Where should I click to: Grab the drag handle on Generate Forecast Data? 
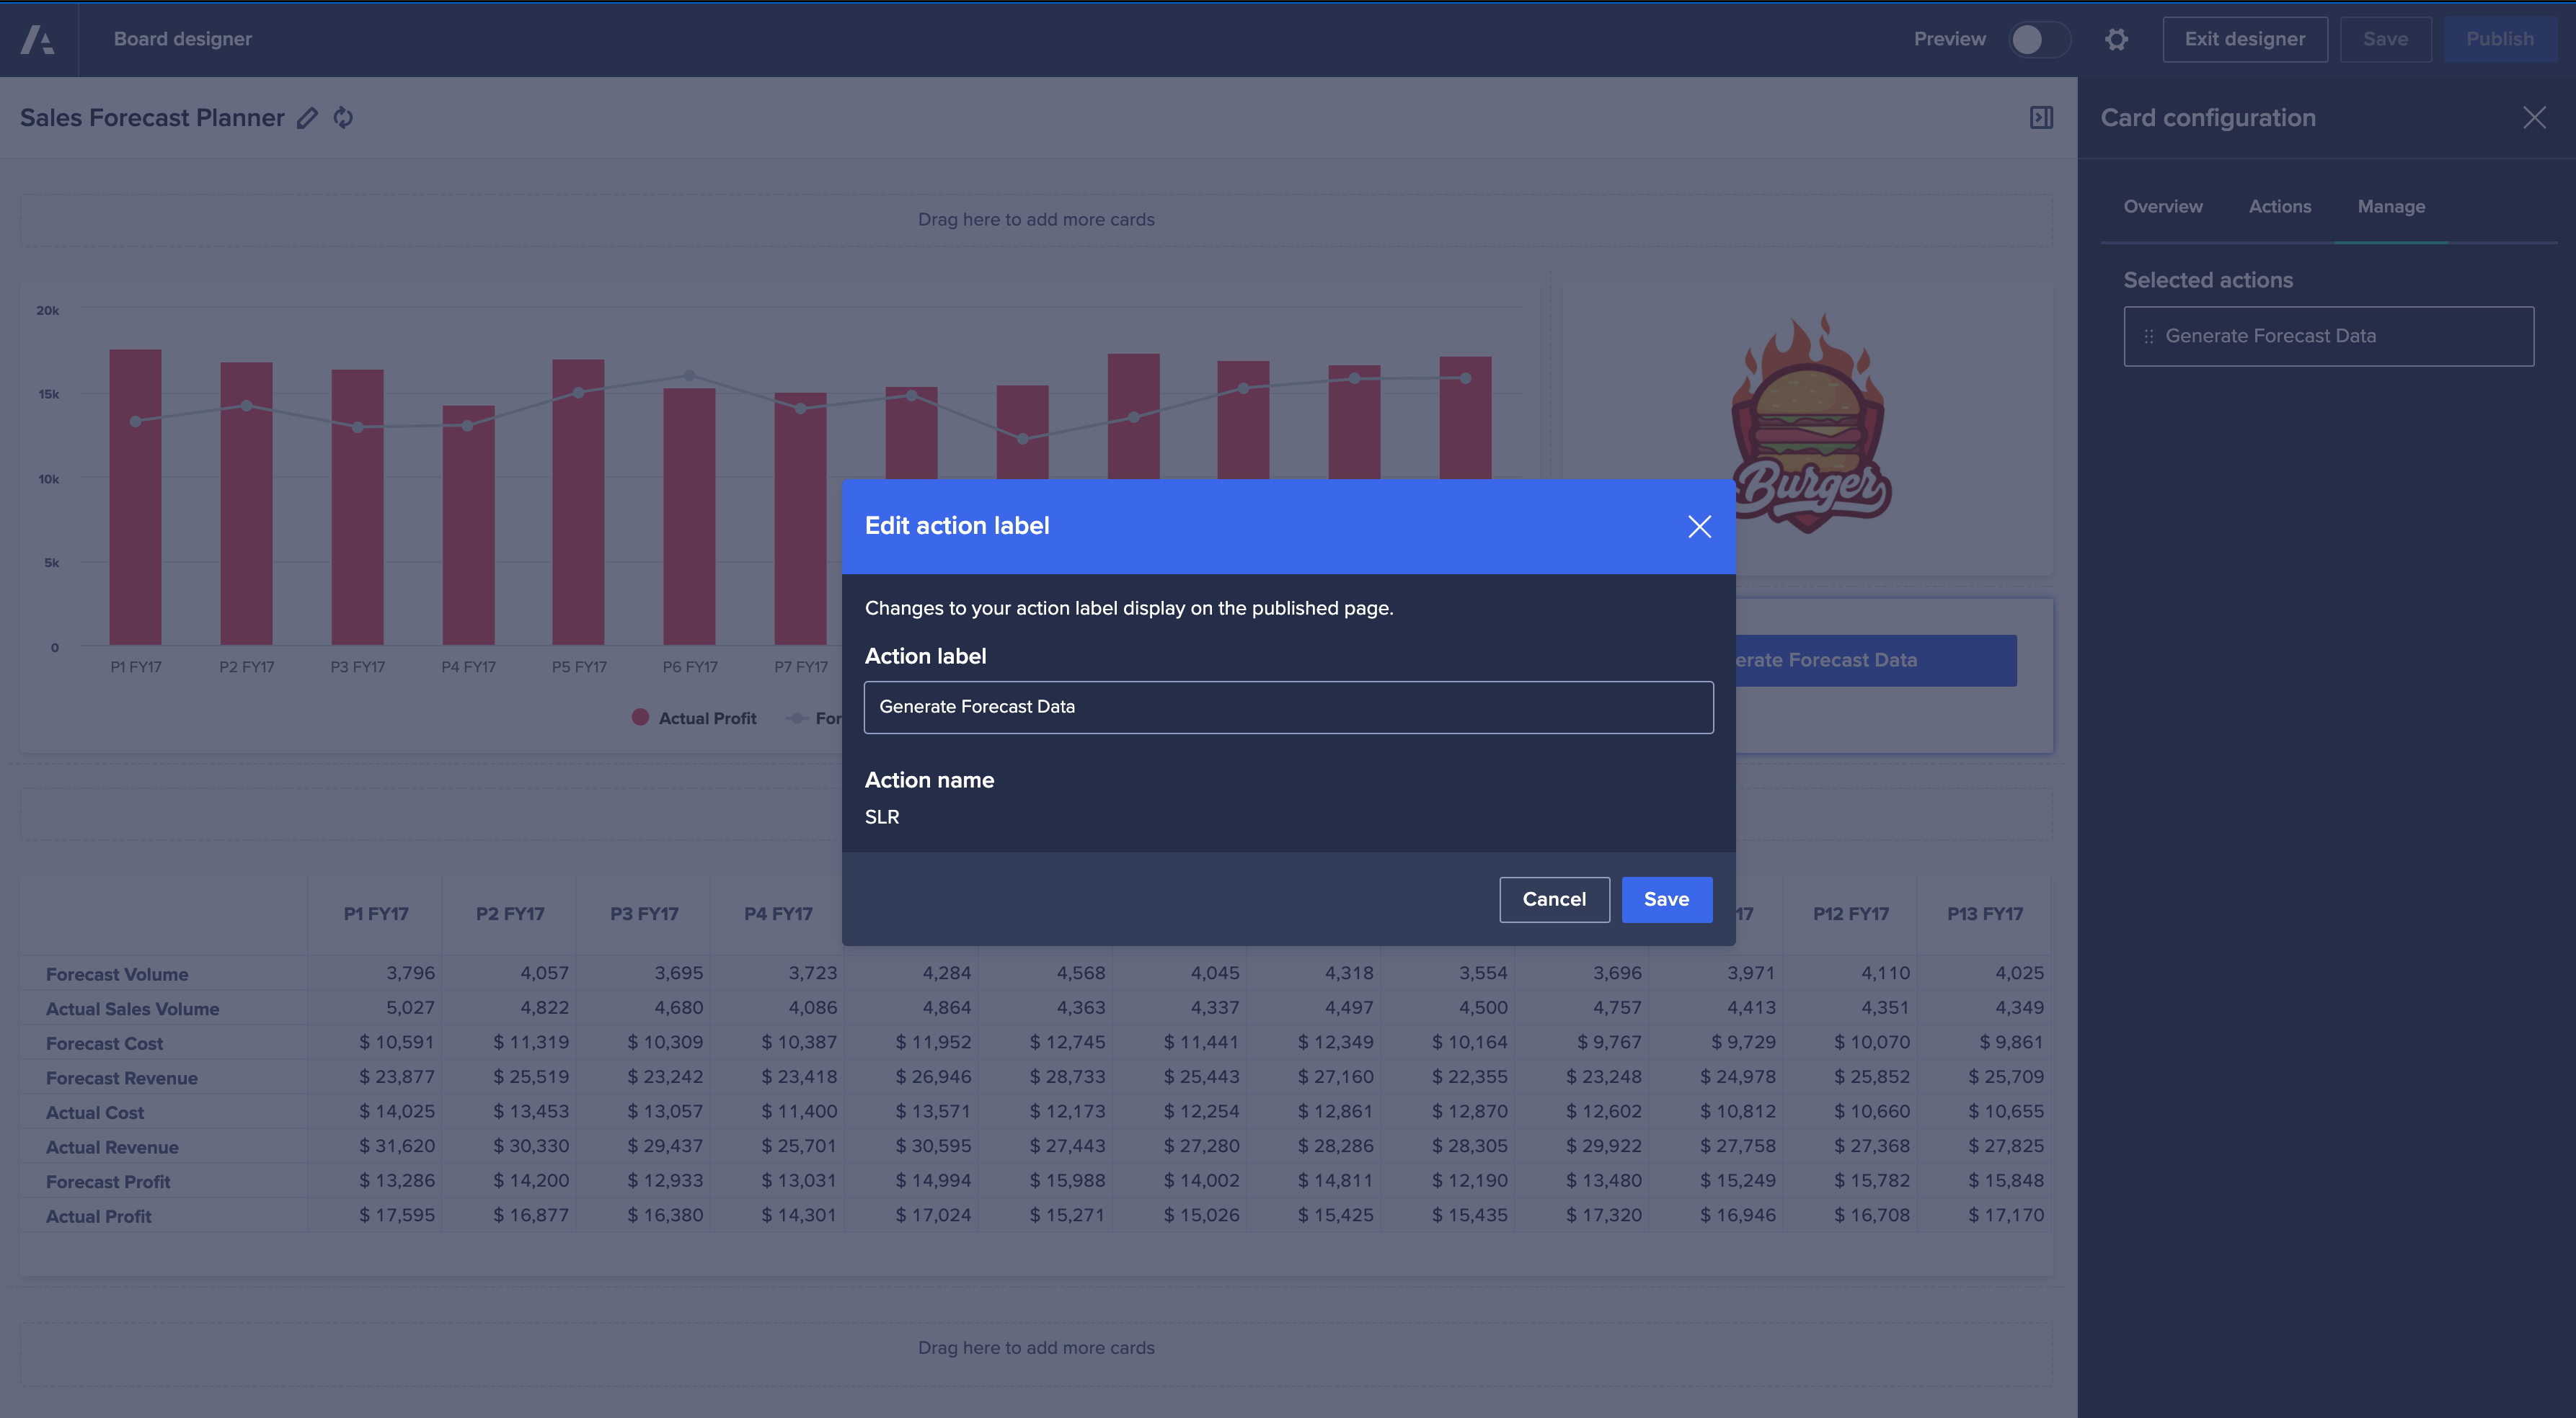tap(2148, 336)
